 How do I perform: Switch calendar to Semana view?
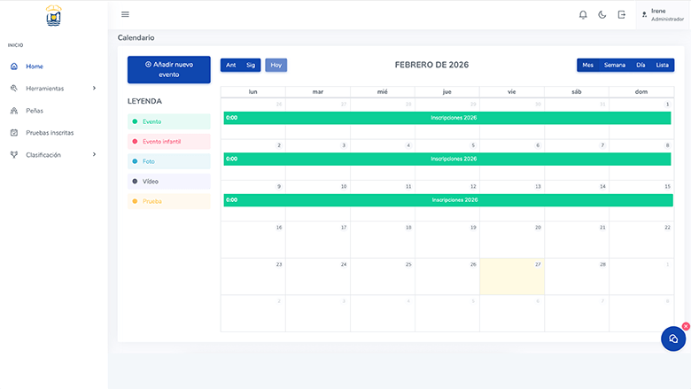(614, 65)
